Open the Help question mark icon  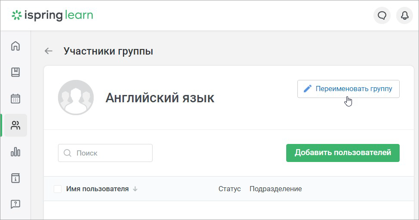15,204
